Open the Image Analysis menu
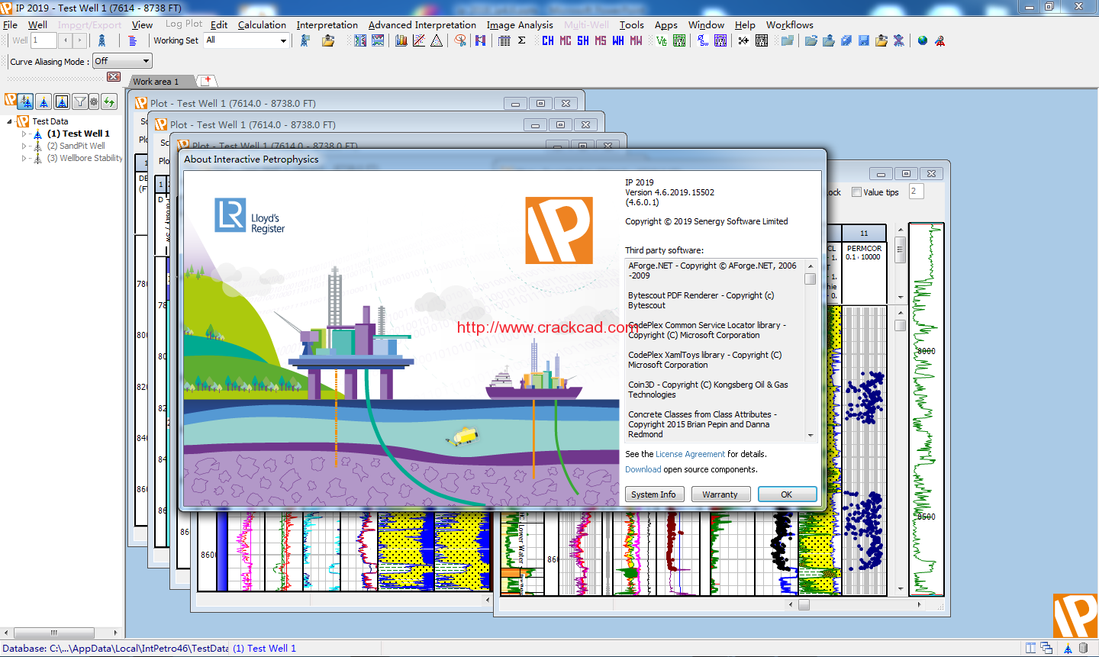 point(520,24)
